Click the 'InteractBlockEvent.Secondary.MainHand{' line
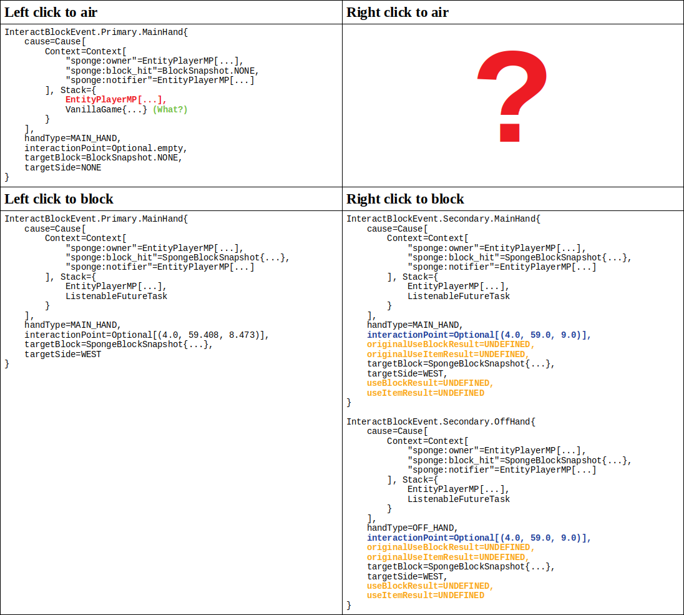Screen dimensions: 684x615 (x=443, y=219)
